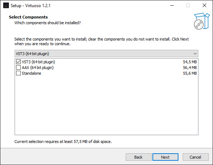Click the 55,6 MB size of Standalone row
Screen dimensions: 213x165
[190, 73]
